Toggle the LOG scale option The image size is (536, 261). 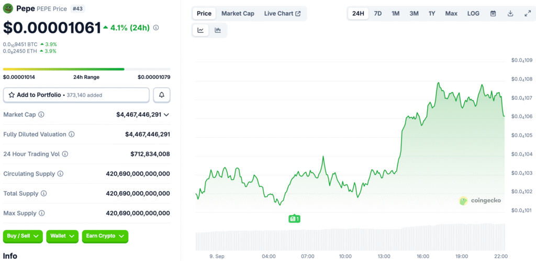(x=473, y=14)
